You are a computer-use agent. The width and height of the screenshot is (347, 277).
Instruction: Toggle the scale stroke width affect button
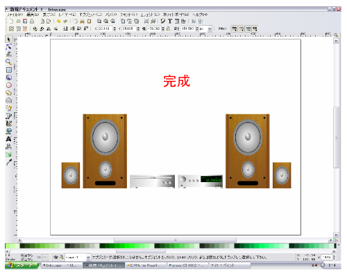pyautogui.click(x=234, y=29)
